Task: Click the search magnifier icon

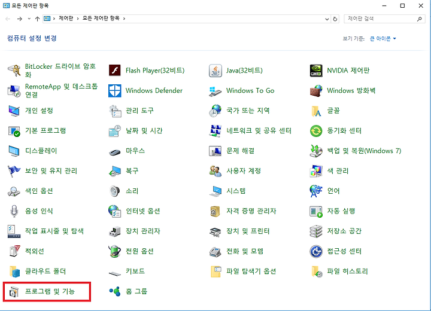Action: point(419,19)
